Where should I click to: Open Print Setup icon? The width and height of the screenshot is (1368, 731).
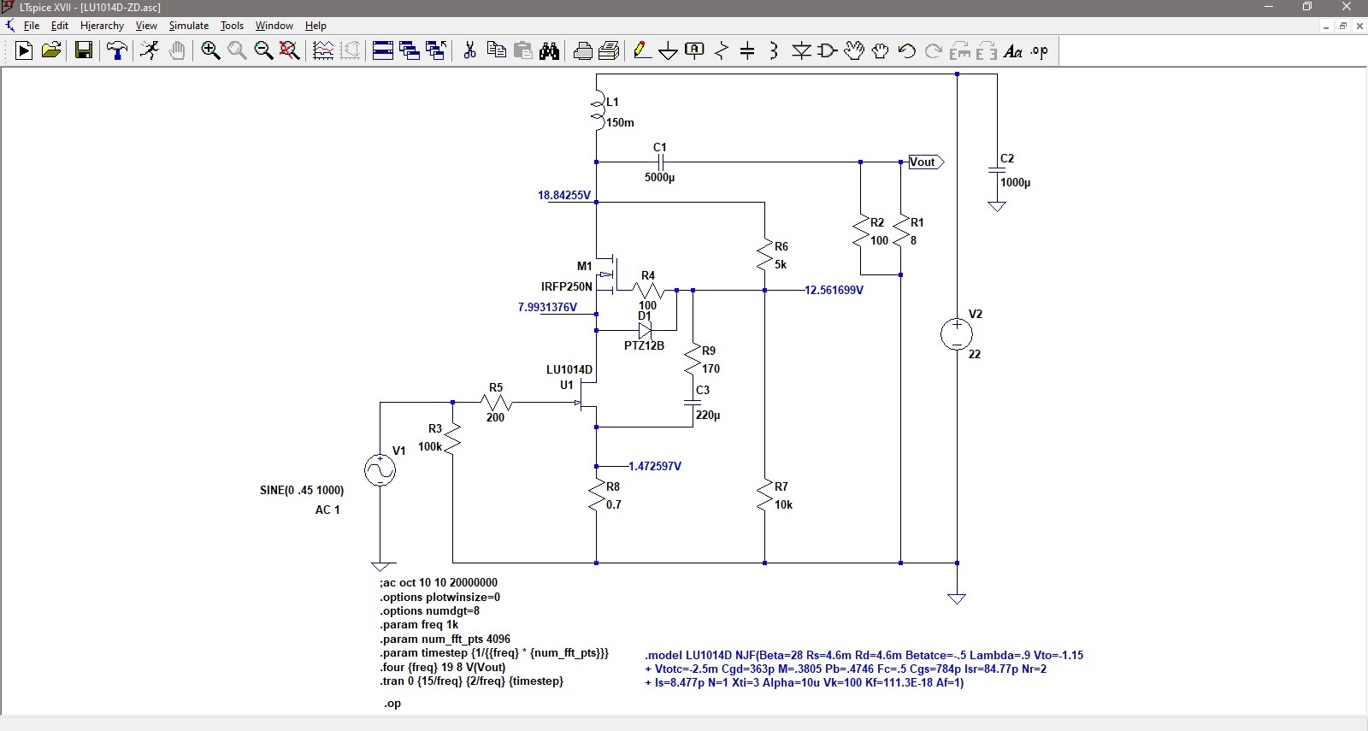pos(609,51)
